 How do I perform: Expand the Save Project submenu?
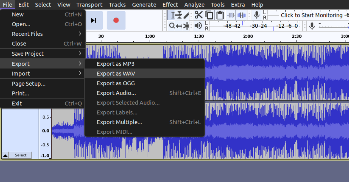point(43,54)
